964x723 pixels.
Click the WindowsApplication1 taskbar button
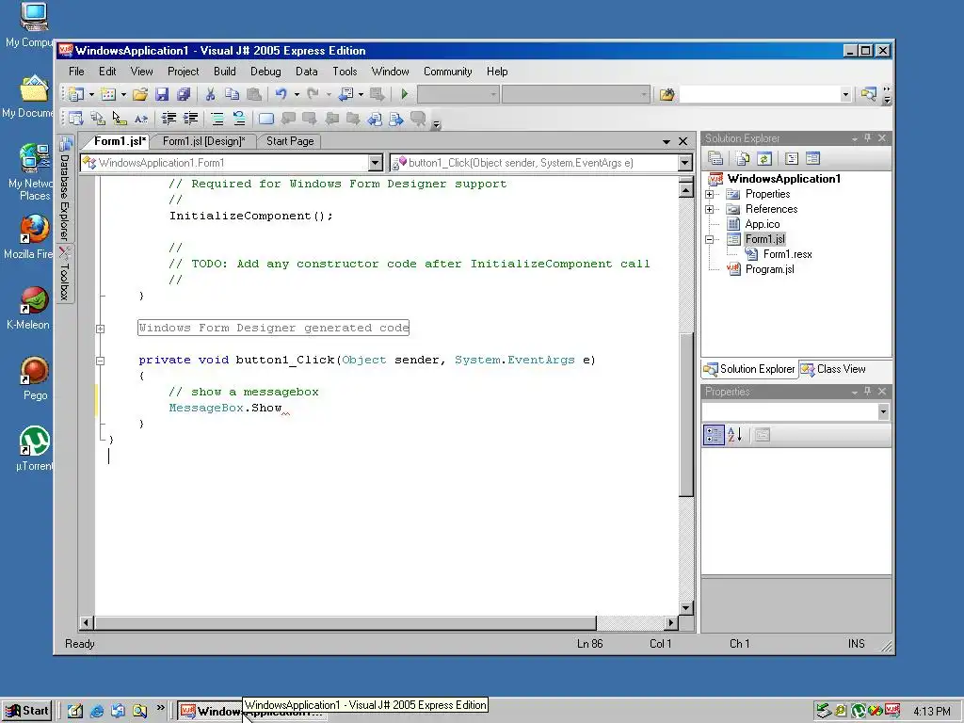[x=252, y=712]
